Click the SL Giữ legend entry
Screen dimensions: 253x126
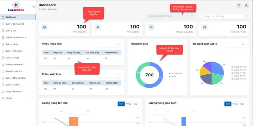click(x=173, y=76)
